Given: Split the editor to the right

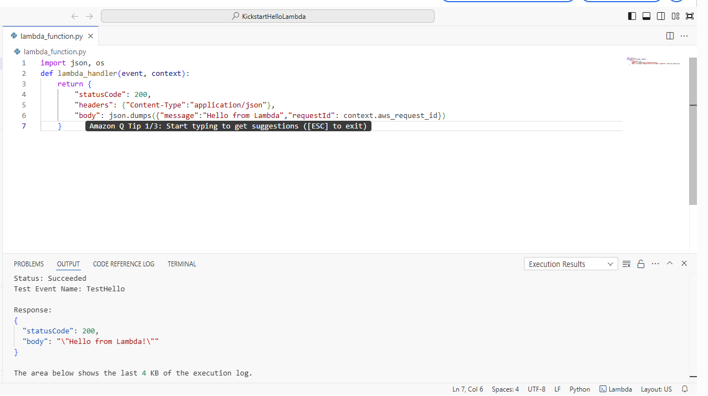Looking at the screenshot, I should 670,36.
